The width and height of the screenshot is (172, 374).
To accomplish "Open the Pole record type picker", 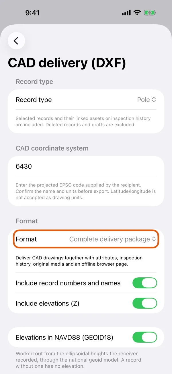I will (x=146, y=100).
